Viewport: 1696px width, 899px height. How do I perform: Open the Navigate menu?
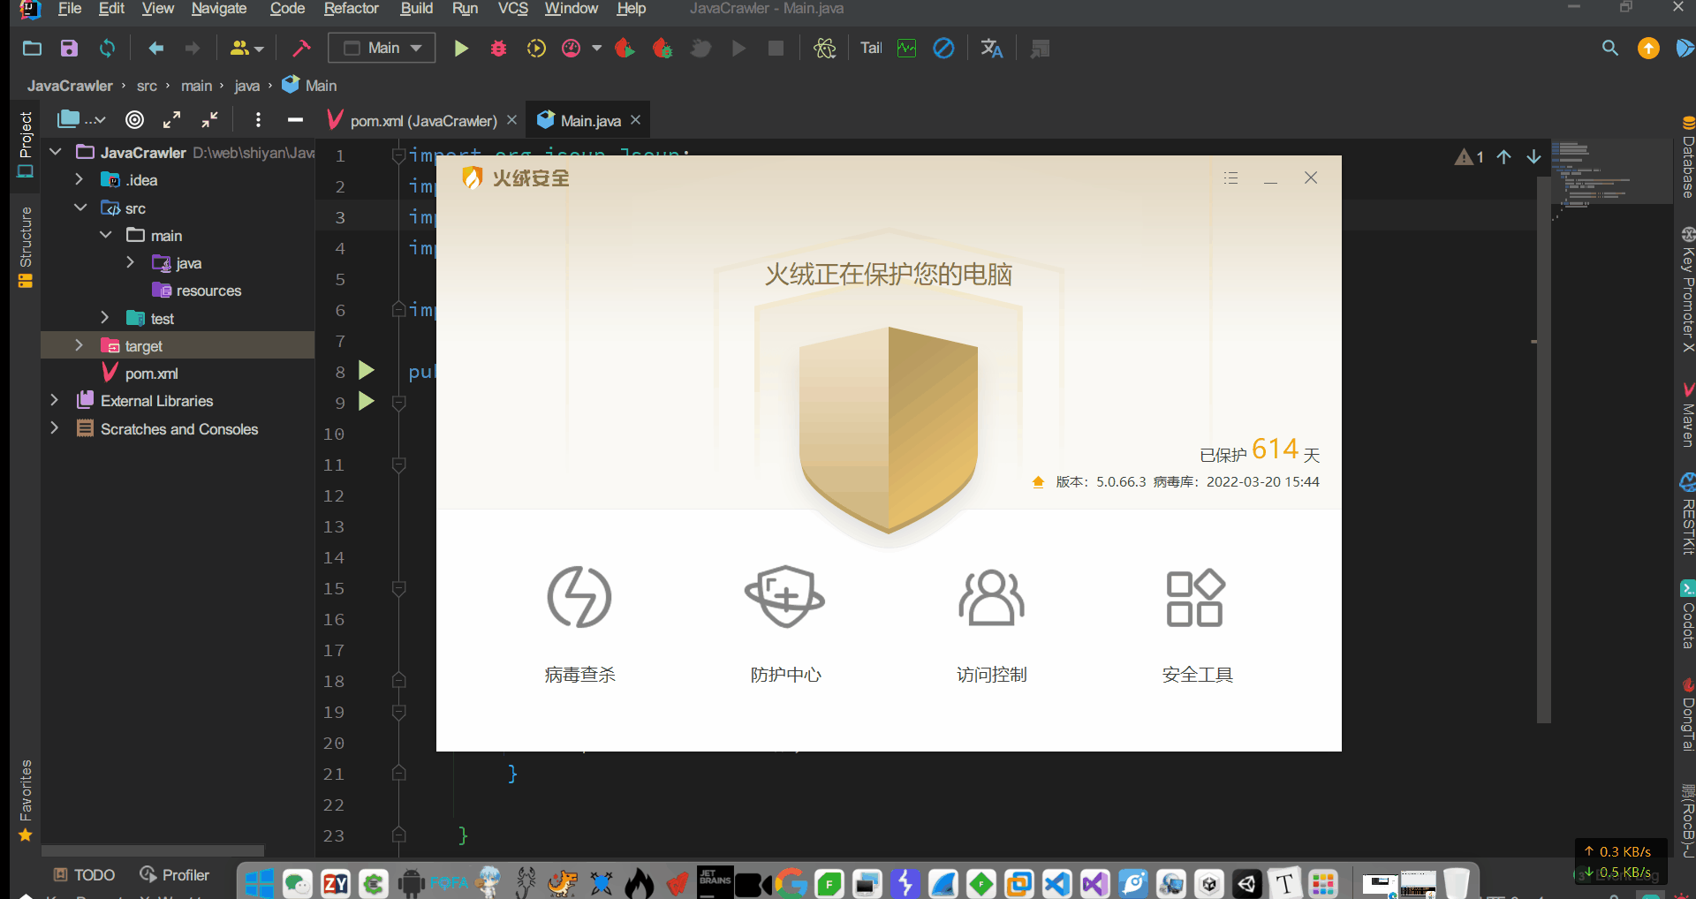tap(218, 9)
